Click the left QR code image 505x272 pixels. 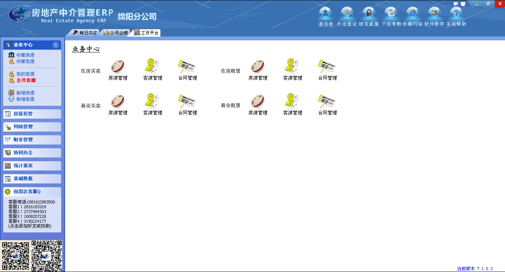point(15,255)
